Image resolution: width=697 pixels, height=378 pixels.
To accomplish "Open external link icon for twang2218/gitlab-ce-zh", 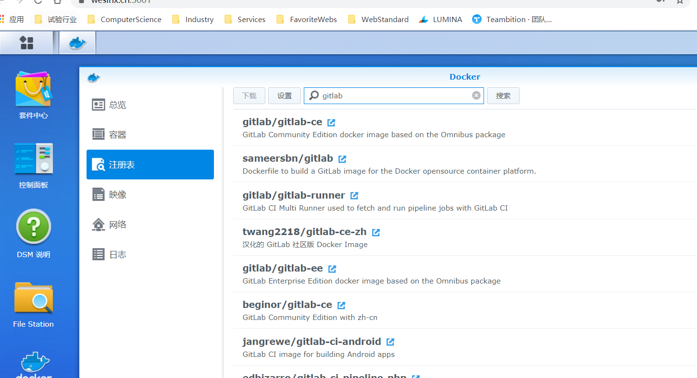I will (376, 232).
